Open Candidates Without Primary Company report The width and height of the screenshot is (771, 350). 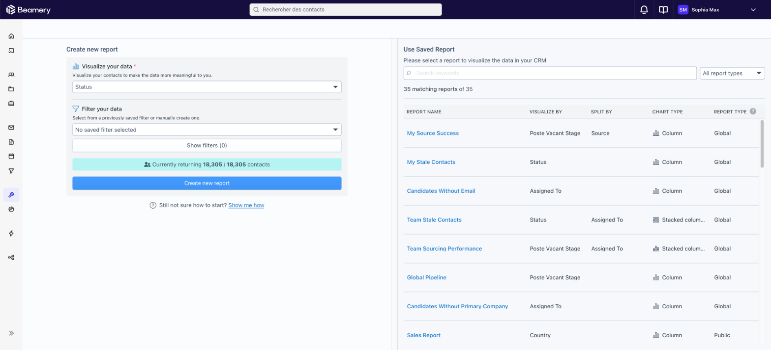[457, 306]
